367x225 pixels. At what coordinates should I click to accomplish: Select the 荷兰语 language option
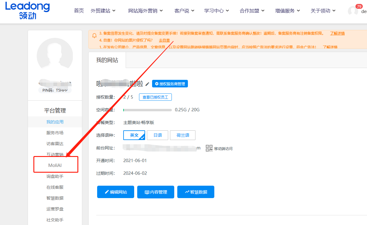pos(183,135)
